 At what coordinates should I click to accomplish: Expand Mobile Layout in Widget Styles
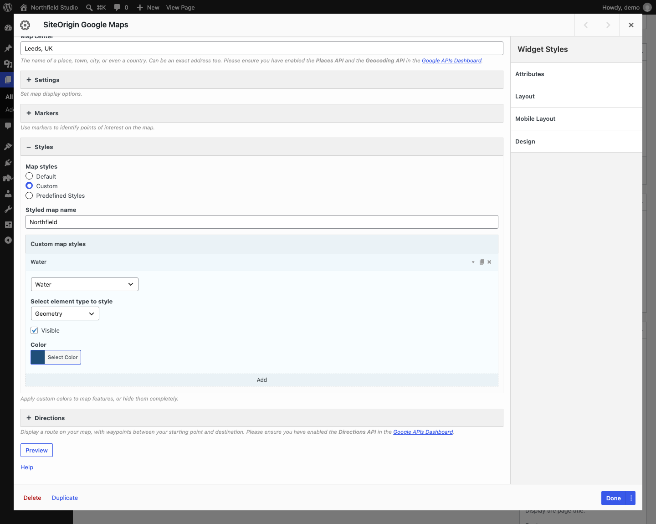(x=576, y=119)
